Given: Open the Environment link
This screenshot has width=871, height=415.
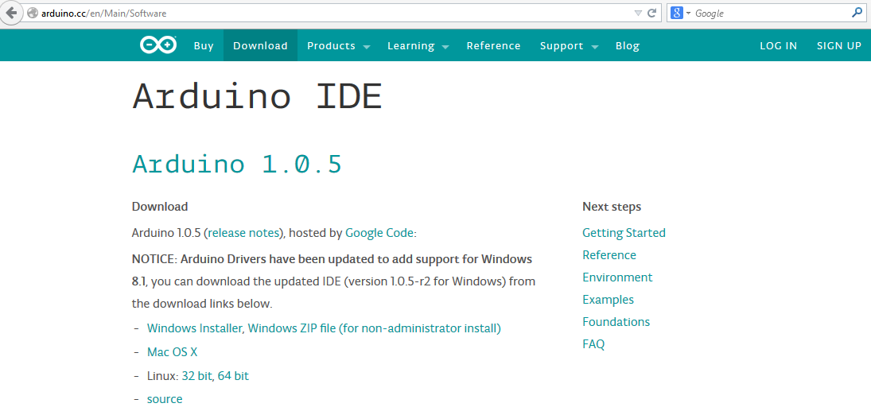Looking at the screenshot, I should 618,277.
